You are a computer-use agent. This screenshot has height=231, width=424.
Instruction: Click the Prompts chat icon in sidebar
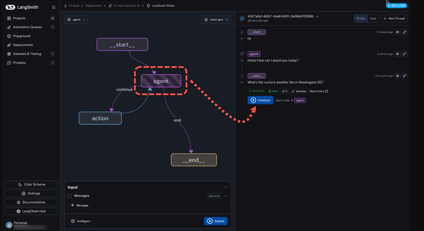click(9, 63)
